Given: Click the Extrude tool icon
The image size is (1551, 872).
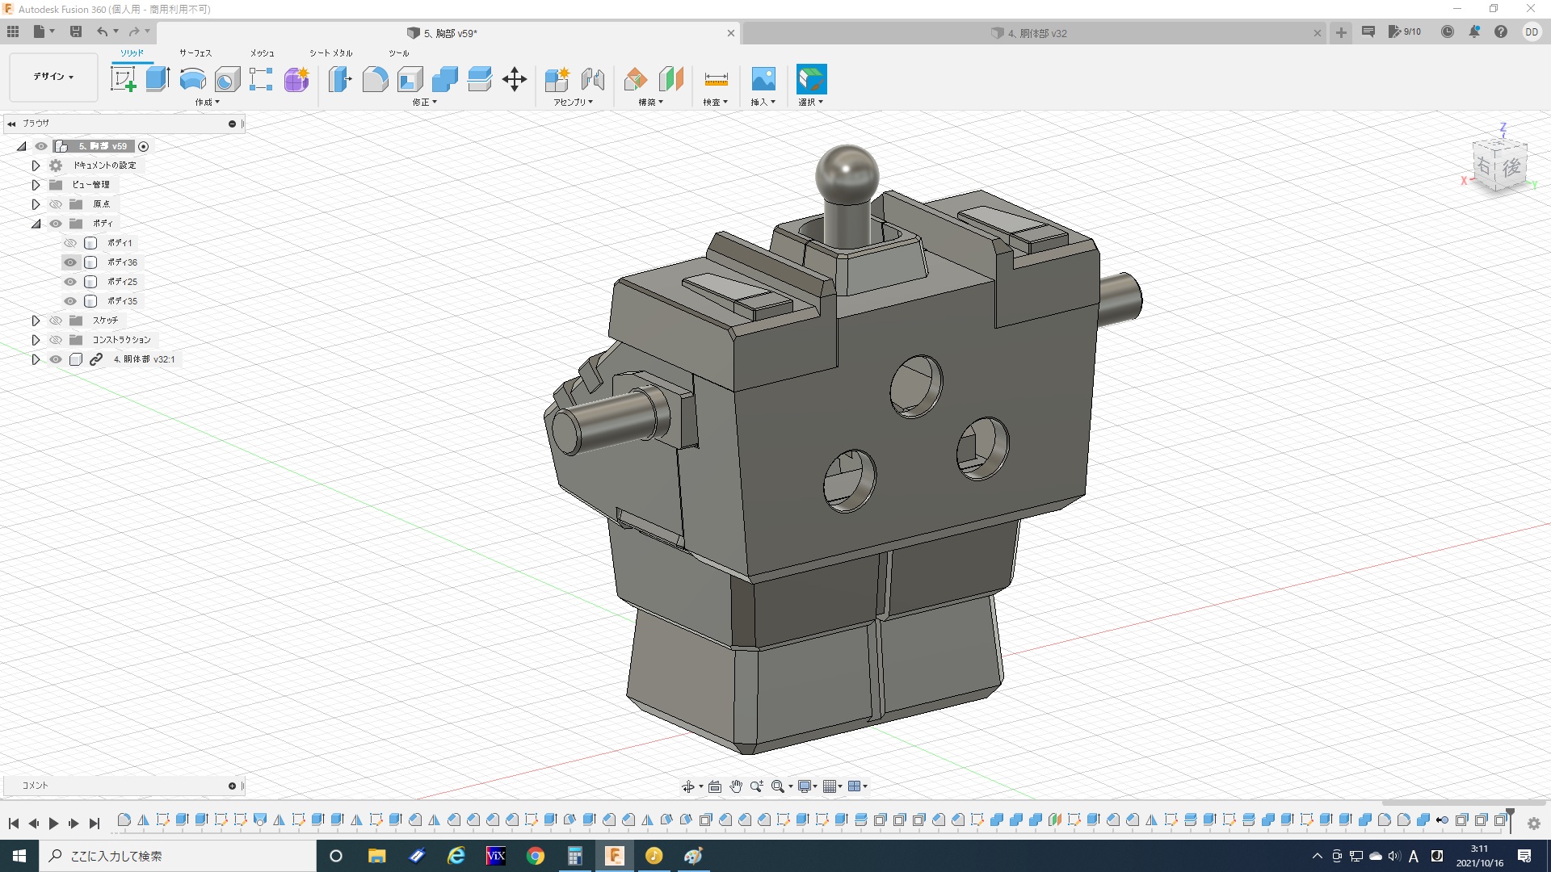Looking at the screenshot, I should point(158,79).
